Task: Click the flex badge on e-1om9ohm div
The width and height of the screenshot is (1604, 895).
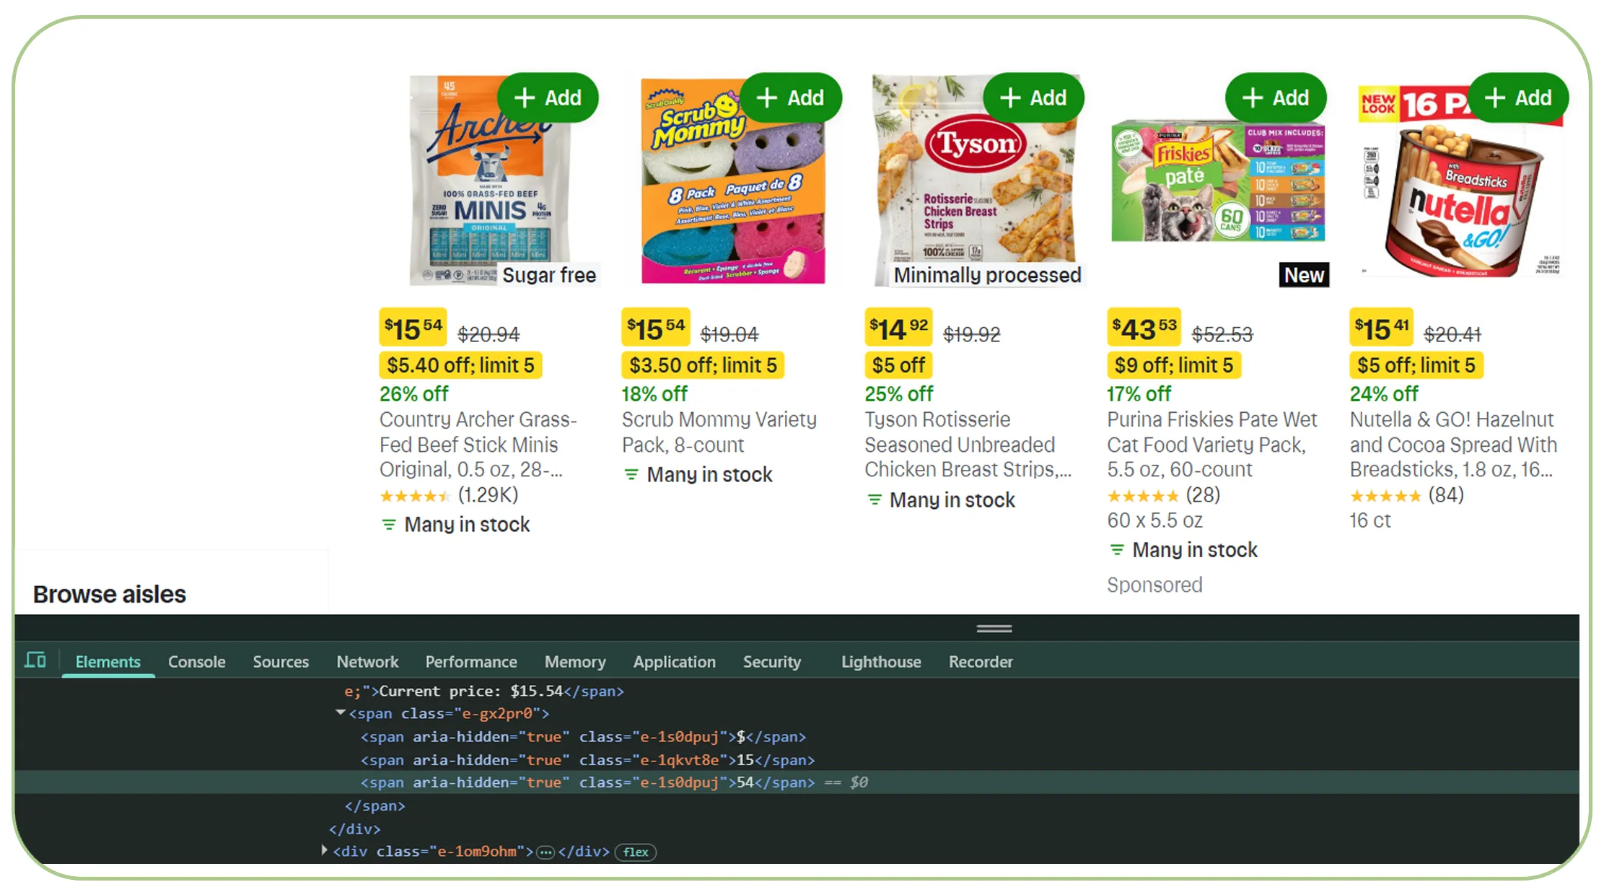Action: click(x=636, y=852)
